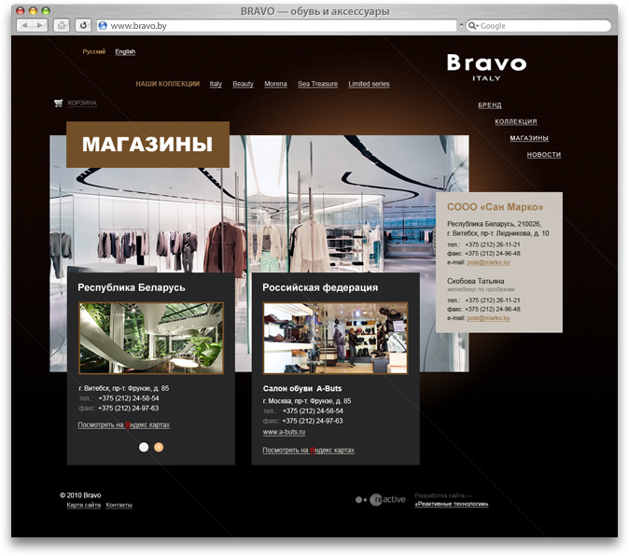Switch language to Русский
The width and height of the screenshot is (629, 556).
pos(94,51)
